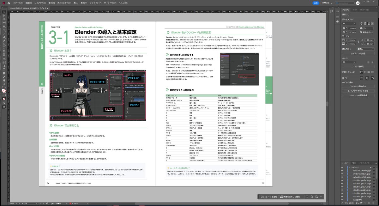Image resolution: width=379 pixels, height=206 pixels.
Task: Select the Page tool
Action: pyautogui.click(x=4, y=19)
